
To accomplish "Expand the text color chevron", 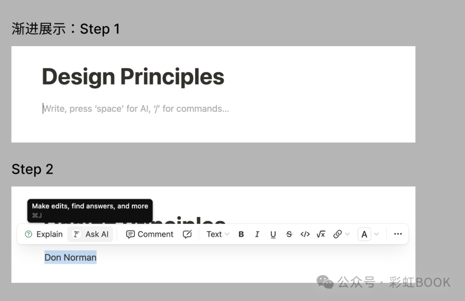I will (x=377, y=234).
